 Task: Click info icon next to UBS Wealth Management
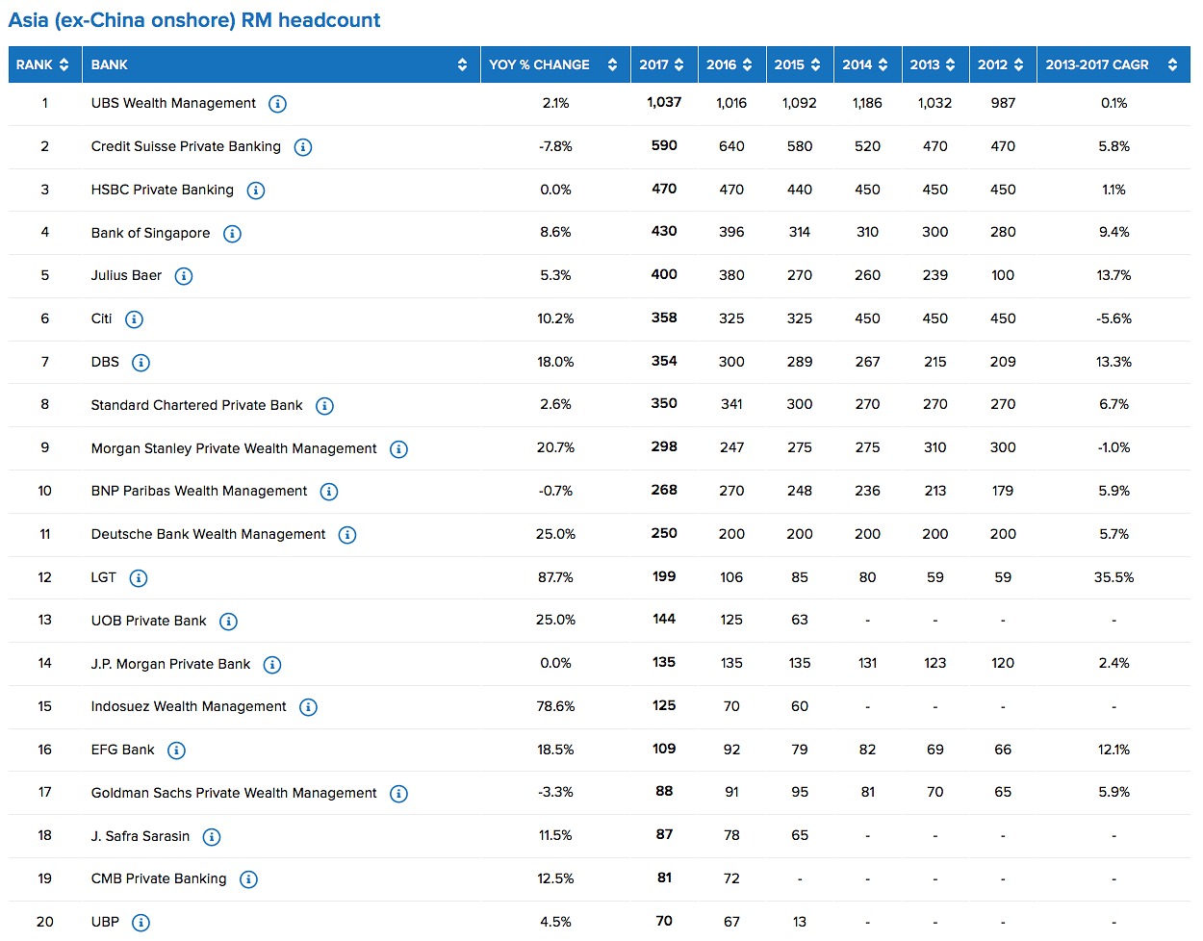click(277, 104)
